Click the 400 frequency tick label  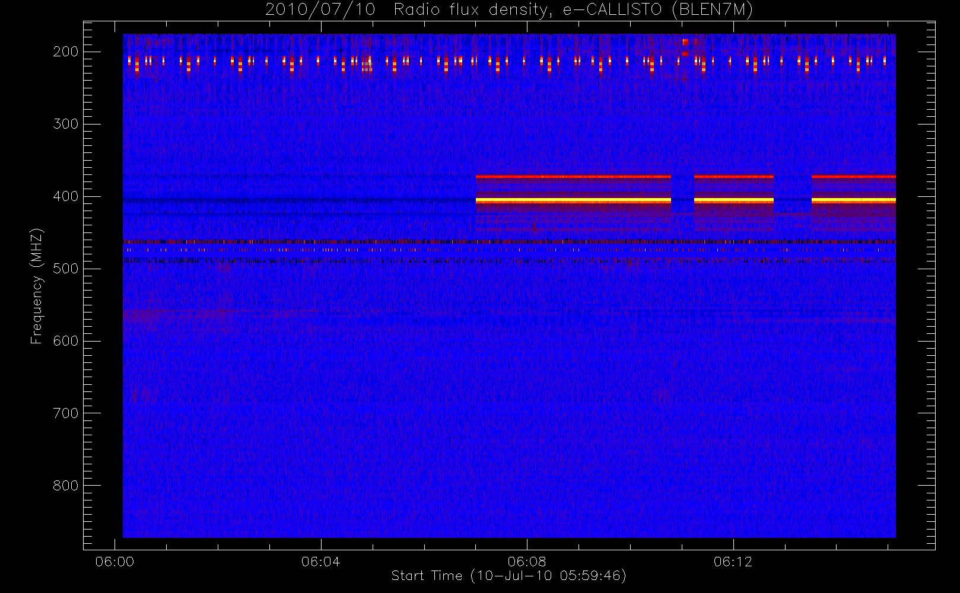coord(65,196)
